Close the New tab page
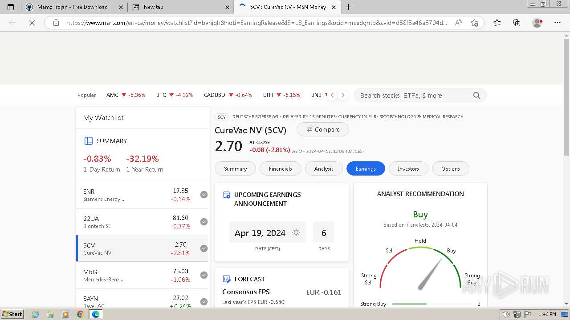The width and height of the screenshot is (570, 320). (x=227, y=7)
